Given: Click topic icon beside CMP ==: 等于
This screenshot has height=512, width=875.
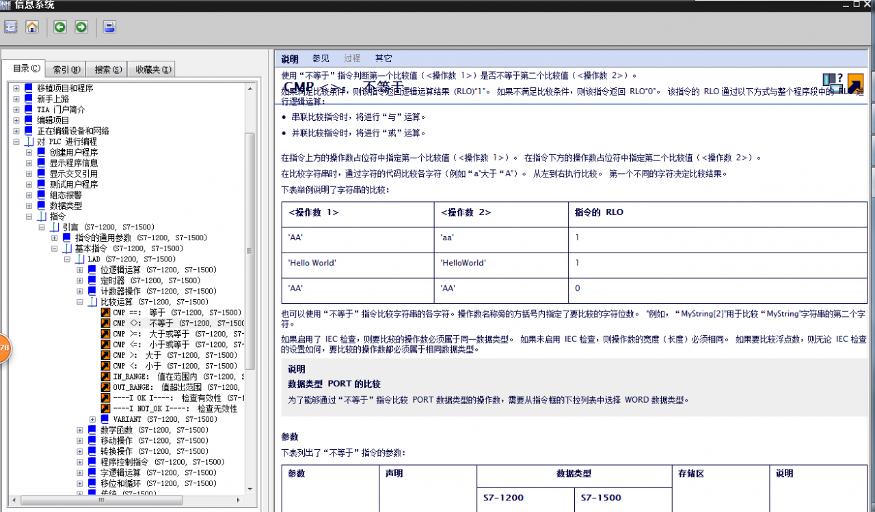Looking at the screenshot, I should (x=105, y=313).
